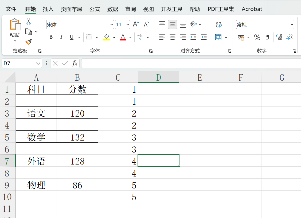Screen dimensions: 301x218
Task: Apply red font color
Action: coord(123,37)
